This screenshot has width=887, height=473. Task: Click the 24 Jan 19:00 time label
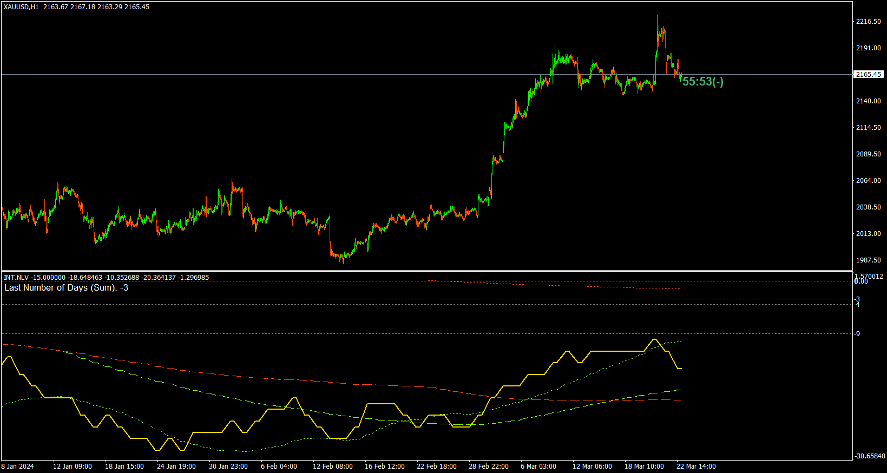pos(176,467)
